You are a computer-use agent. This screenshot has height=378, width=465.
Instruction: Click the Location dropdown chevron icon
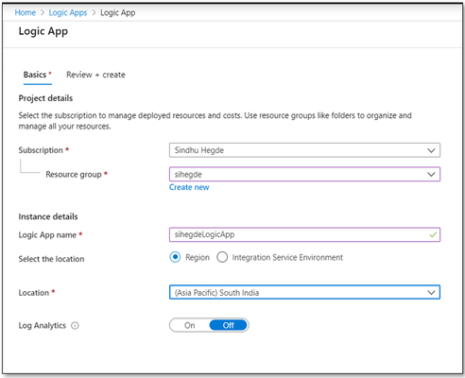(431, 293)
